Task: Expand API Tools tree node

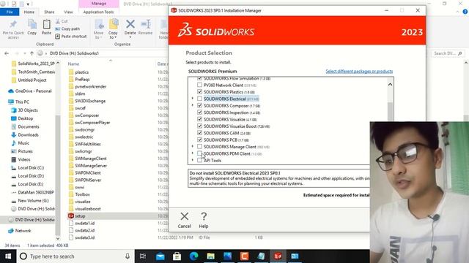Action: 192,160
